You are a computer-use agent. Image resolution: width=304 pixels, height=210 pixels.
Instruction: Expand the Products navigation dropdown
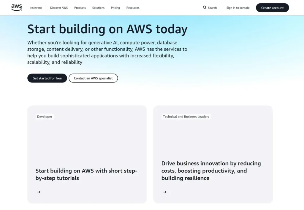(x=80, y=8)
